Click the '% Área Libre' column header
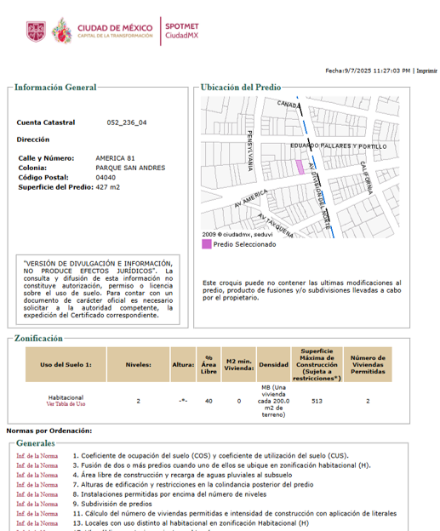The image size is (440, 531). point(209,365)
